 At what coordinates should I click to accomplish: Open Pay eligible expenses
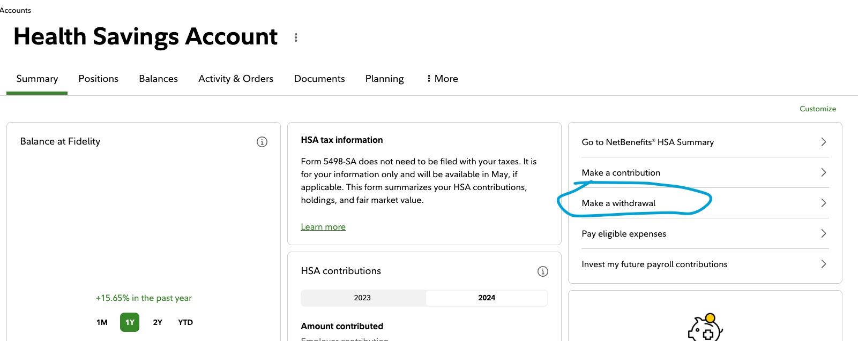(x=705, y=233)
